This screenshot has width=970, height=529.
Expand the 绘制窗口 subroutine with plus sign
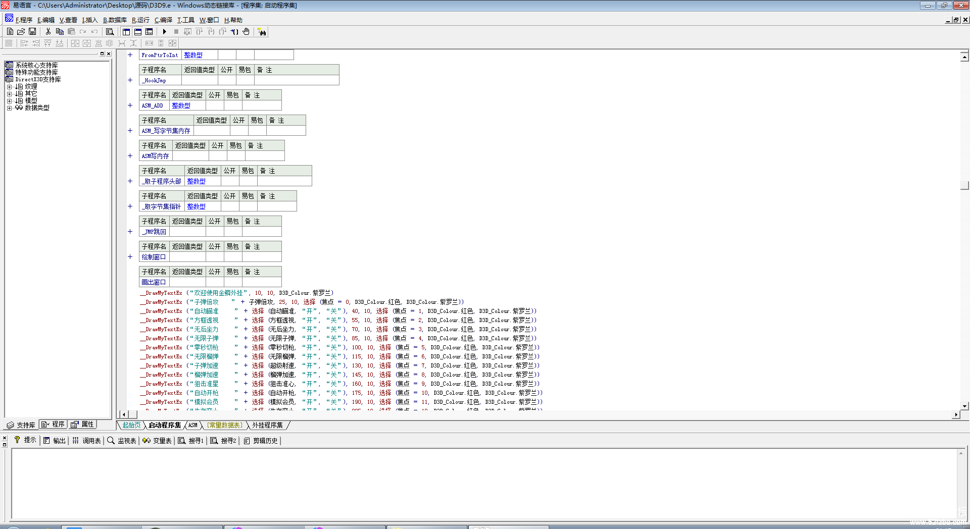[x=130, y=257]
